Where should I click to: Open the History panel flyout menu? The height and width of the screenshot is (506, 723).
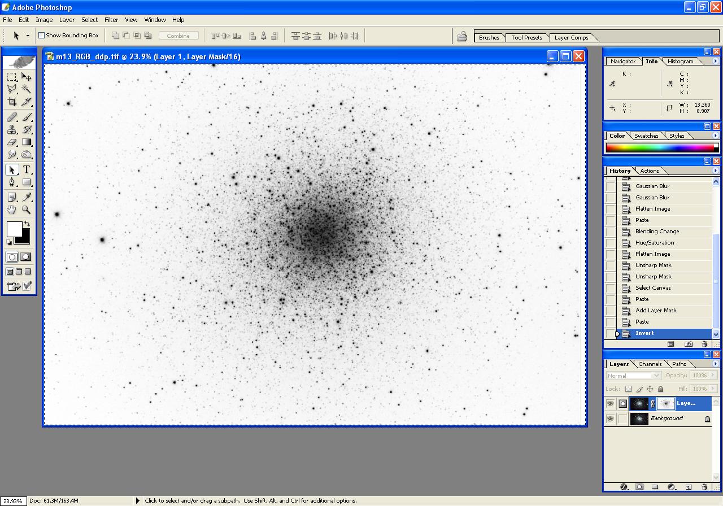[x=716, y=171]
